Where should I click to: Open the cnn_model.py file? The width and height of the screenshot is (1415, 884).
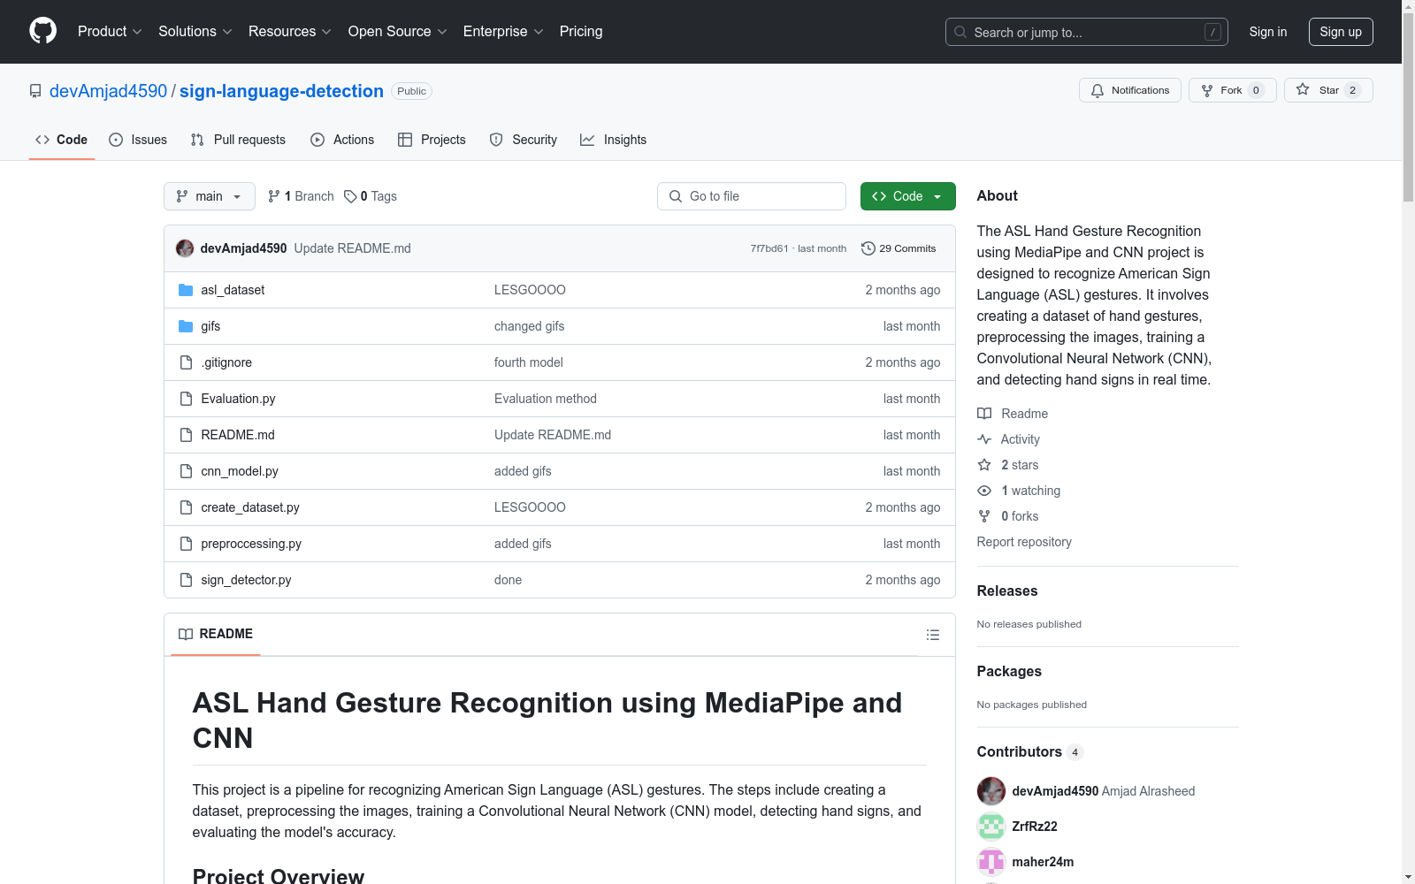[x=240, y=471]
